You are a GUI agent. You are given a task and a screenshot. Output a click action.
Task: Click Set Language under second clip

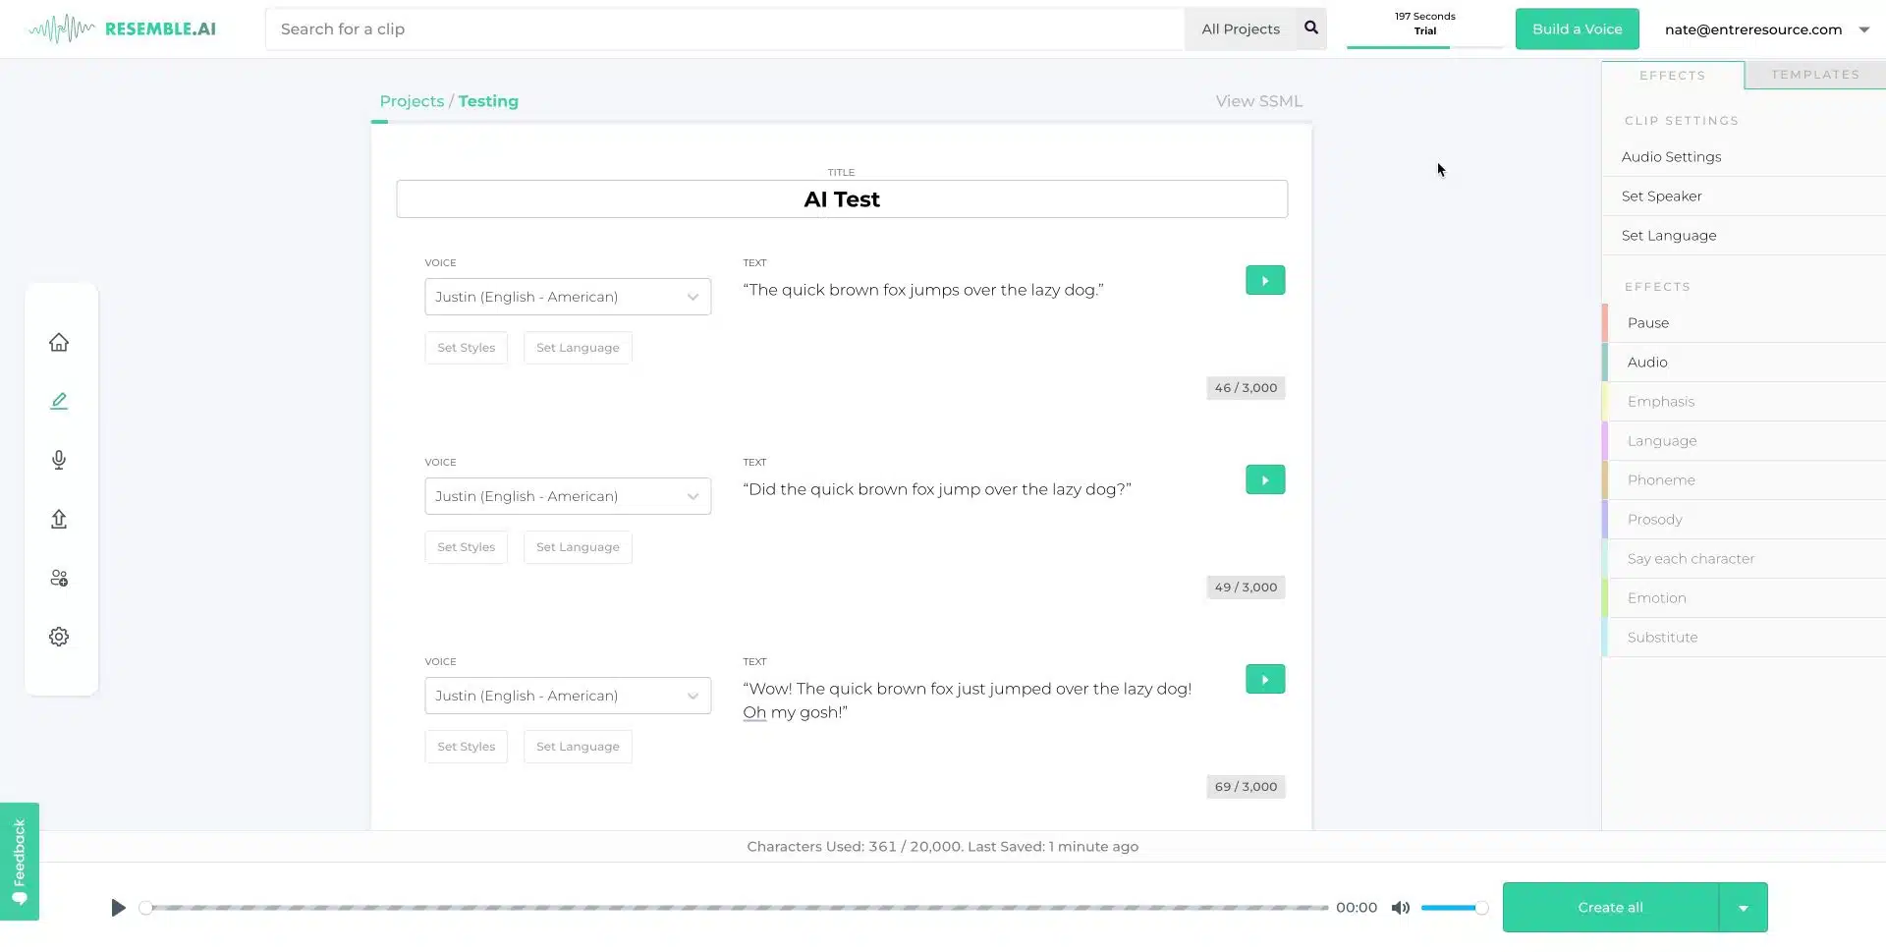tap(578, 547)
